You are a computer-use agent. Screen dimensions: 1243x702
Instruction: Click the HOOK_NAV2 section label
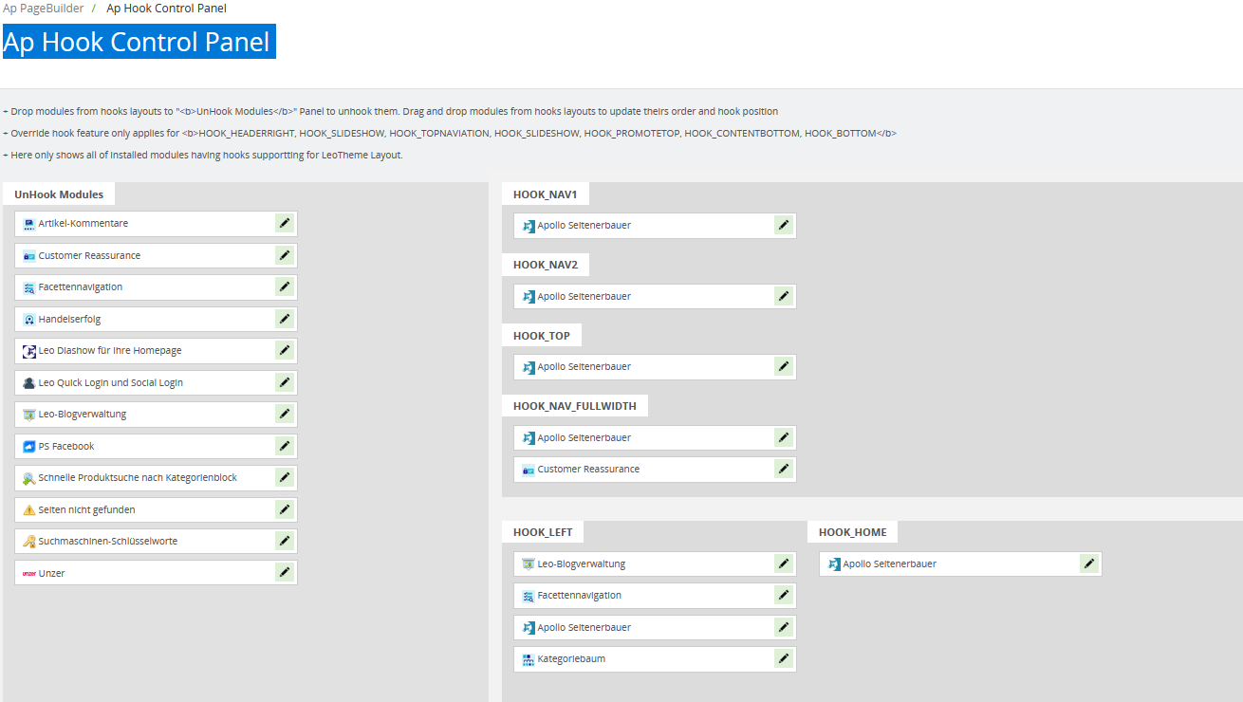tap(546, 265)
